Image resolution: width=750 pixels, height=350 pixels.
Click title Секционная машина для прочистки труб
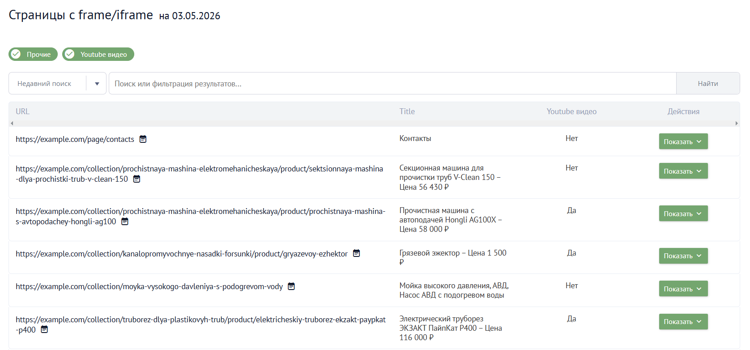450,177
